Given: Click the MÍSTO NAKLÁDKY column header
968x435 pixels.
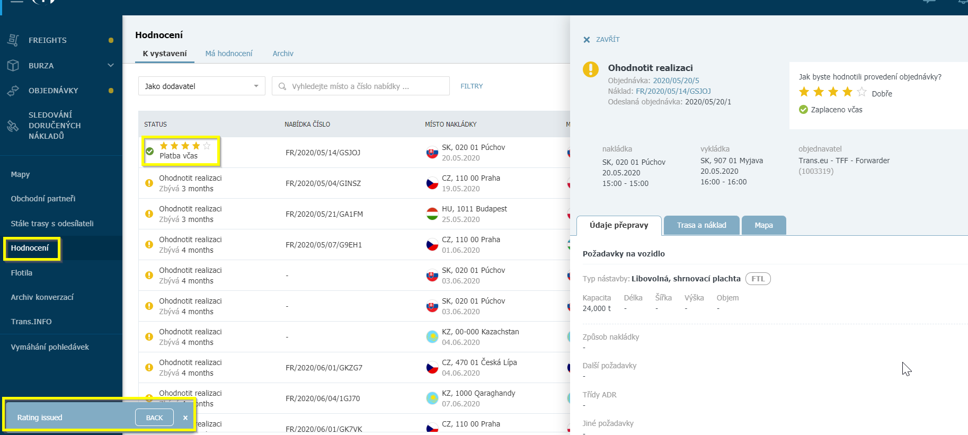Looking at the screenshot, I should 451,125.
